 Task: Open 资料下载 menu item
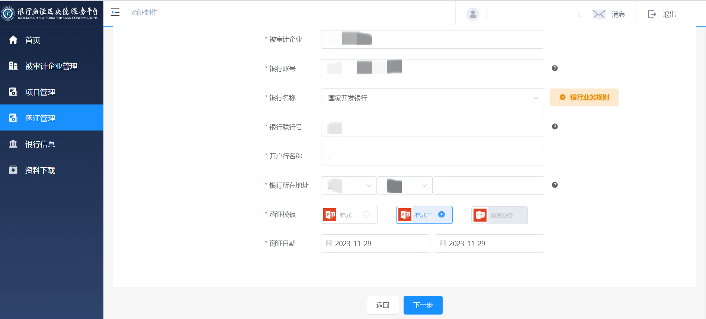point(52,170)
